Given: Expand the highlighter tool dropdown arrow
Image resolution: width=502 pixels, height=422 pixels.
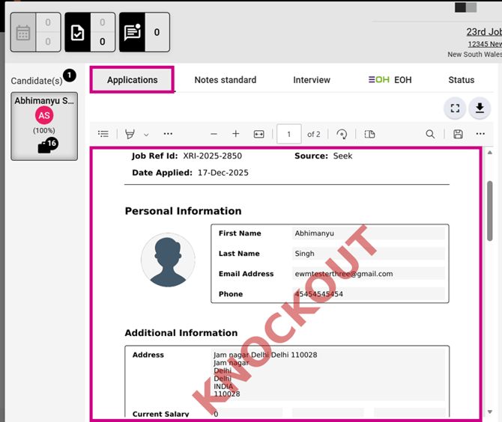Looking at the screenshot, I should coord(146,135).
